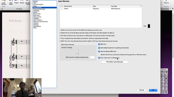The image size is (174, 97).
Task: Click Input Notes ribbon icon
Action: [11, 2]
